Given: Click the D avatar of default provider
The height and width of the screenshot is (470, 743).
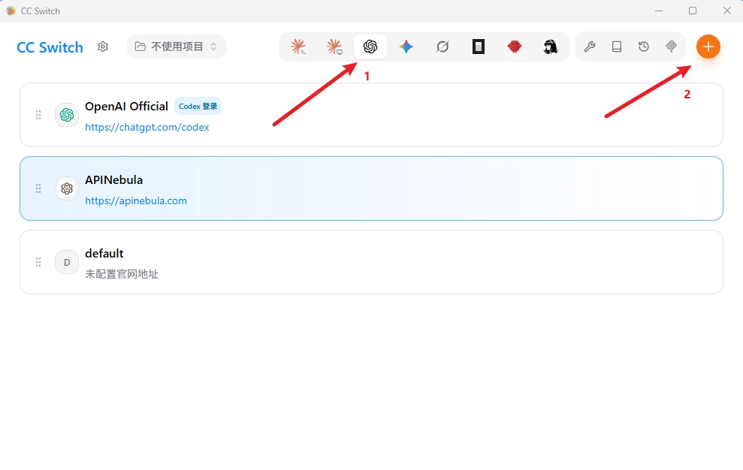Looking at the screenshot, I should 67,262.
